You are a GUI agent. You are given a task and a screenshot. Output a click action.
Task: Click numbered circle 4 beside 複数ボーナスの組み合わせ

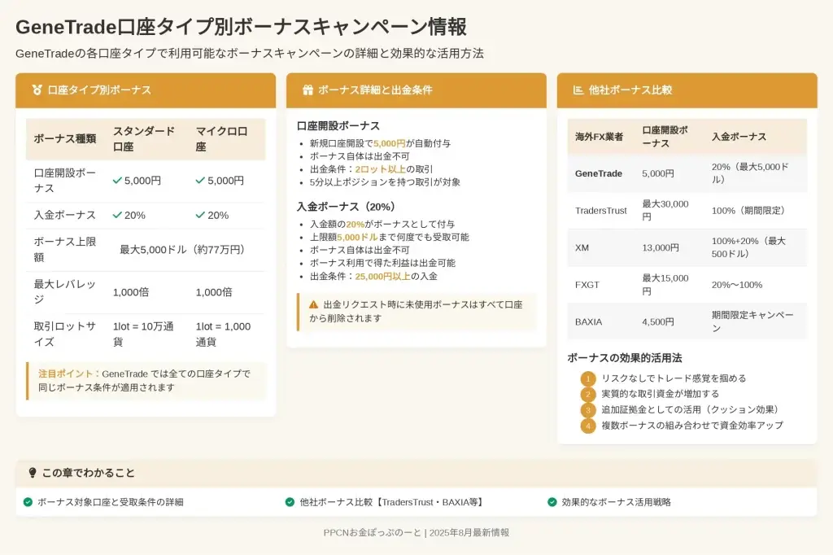point(588,426)
